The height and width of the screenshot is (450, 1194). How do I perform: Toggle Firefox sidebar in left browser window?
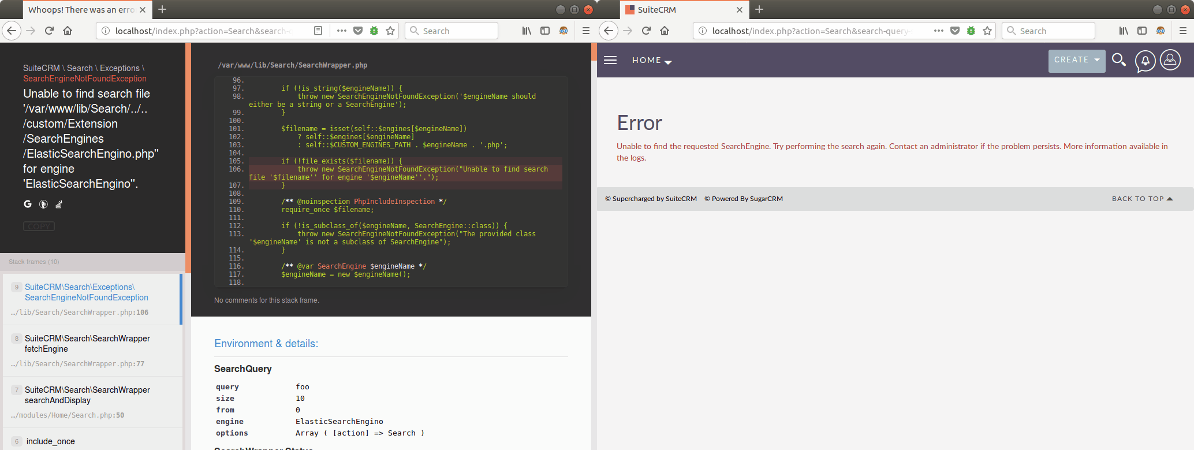[545, 31]
